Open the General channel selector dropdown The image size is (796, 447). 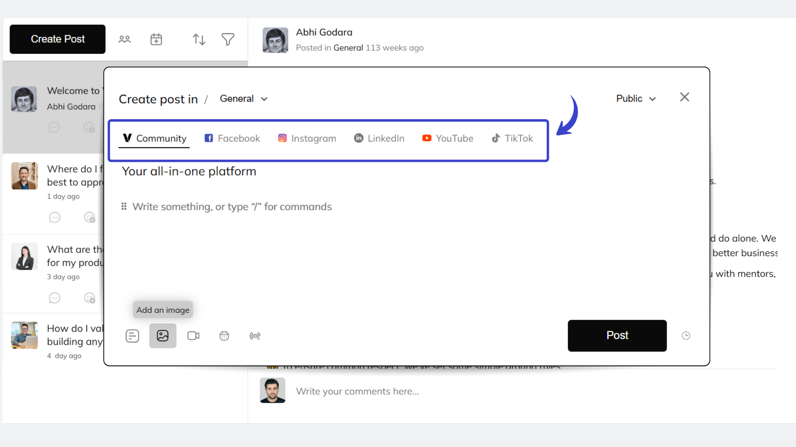coord(243,99)
